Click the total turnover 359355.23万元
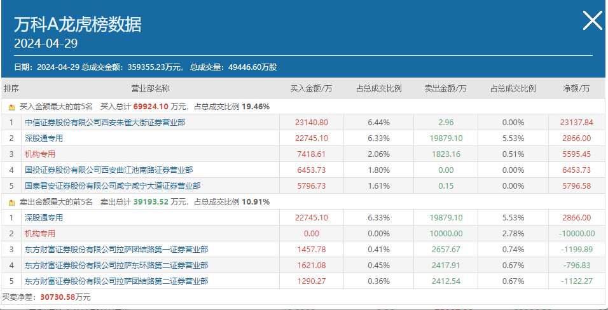 [x=155, y=67]
